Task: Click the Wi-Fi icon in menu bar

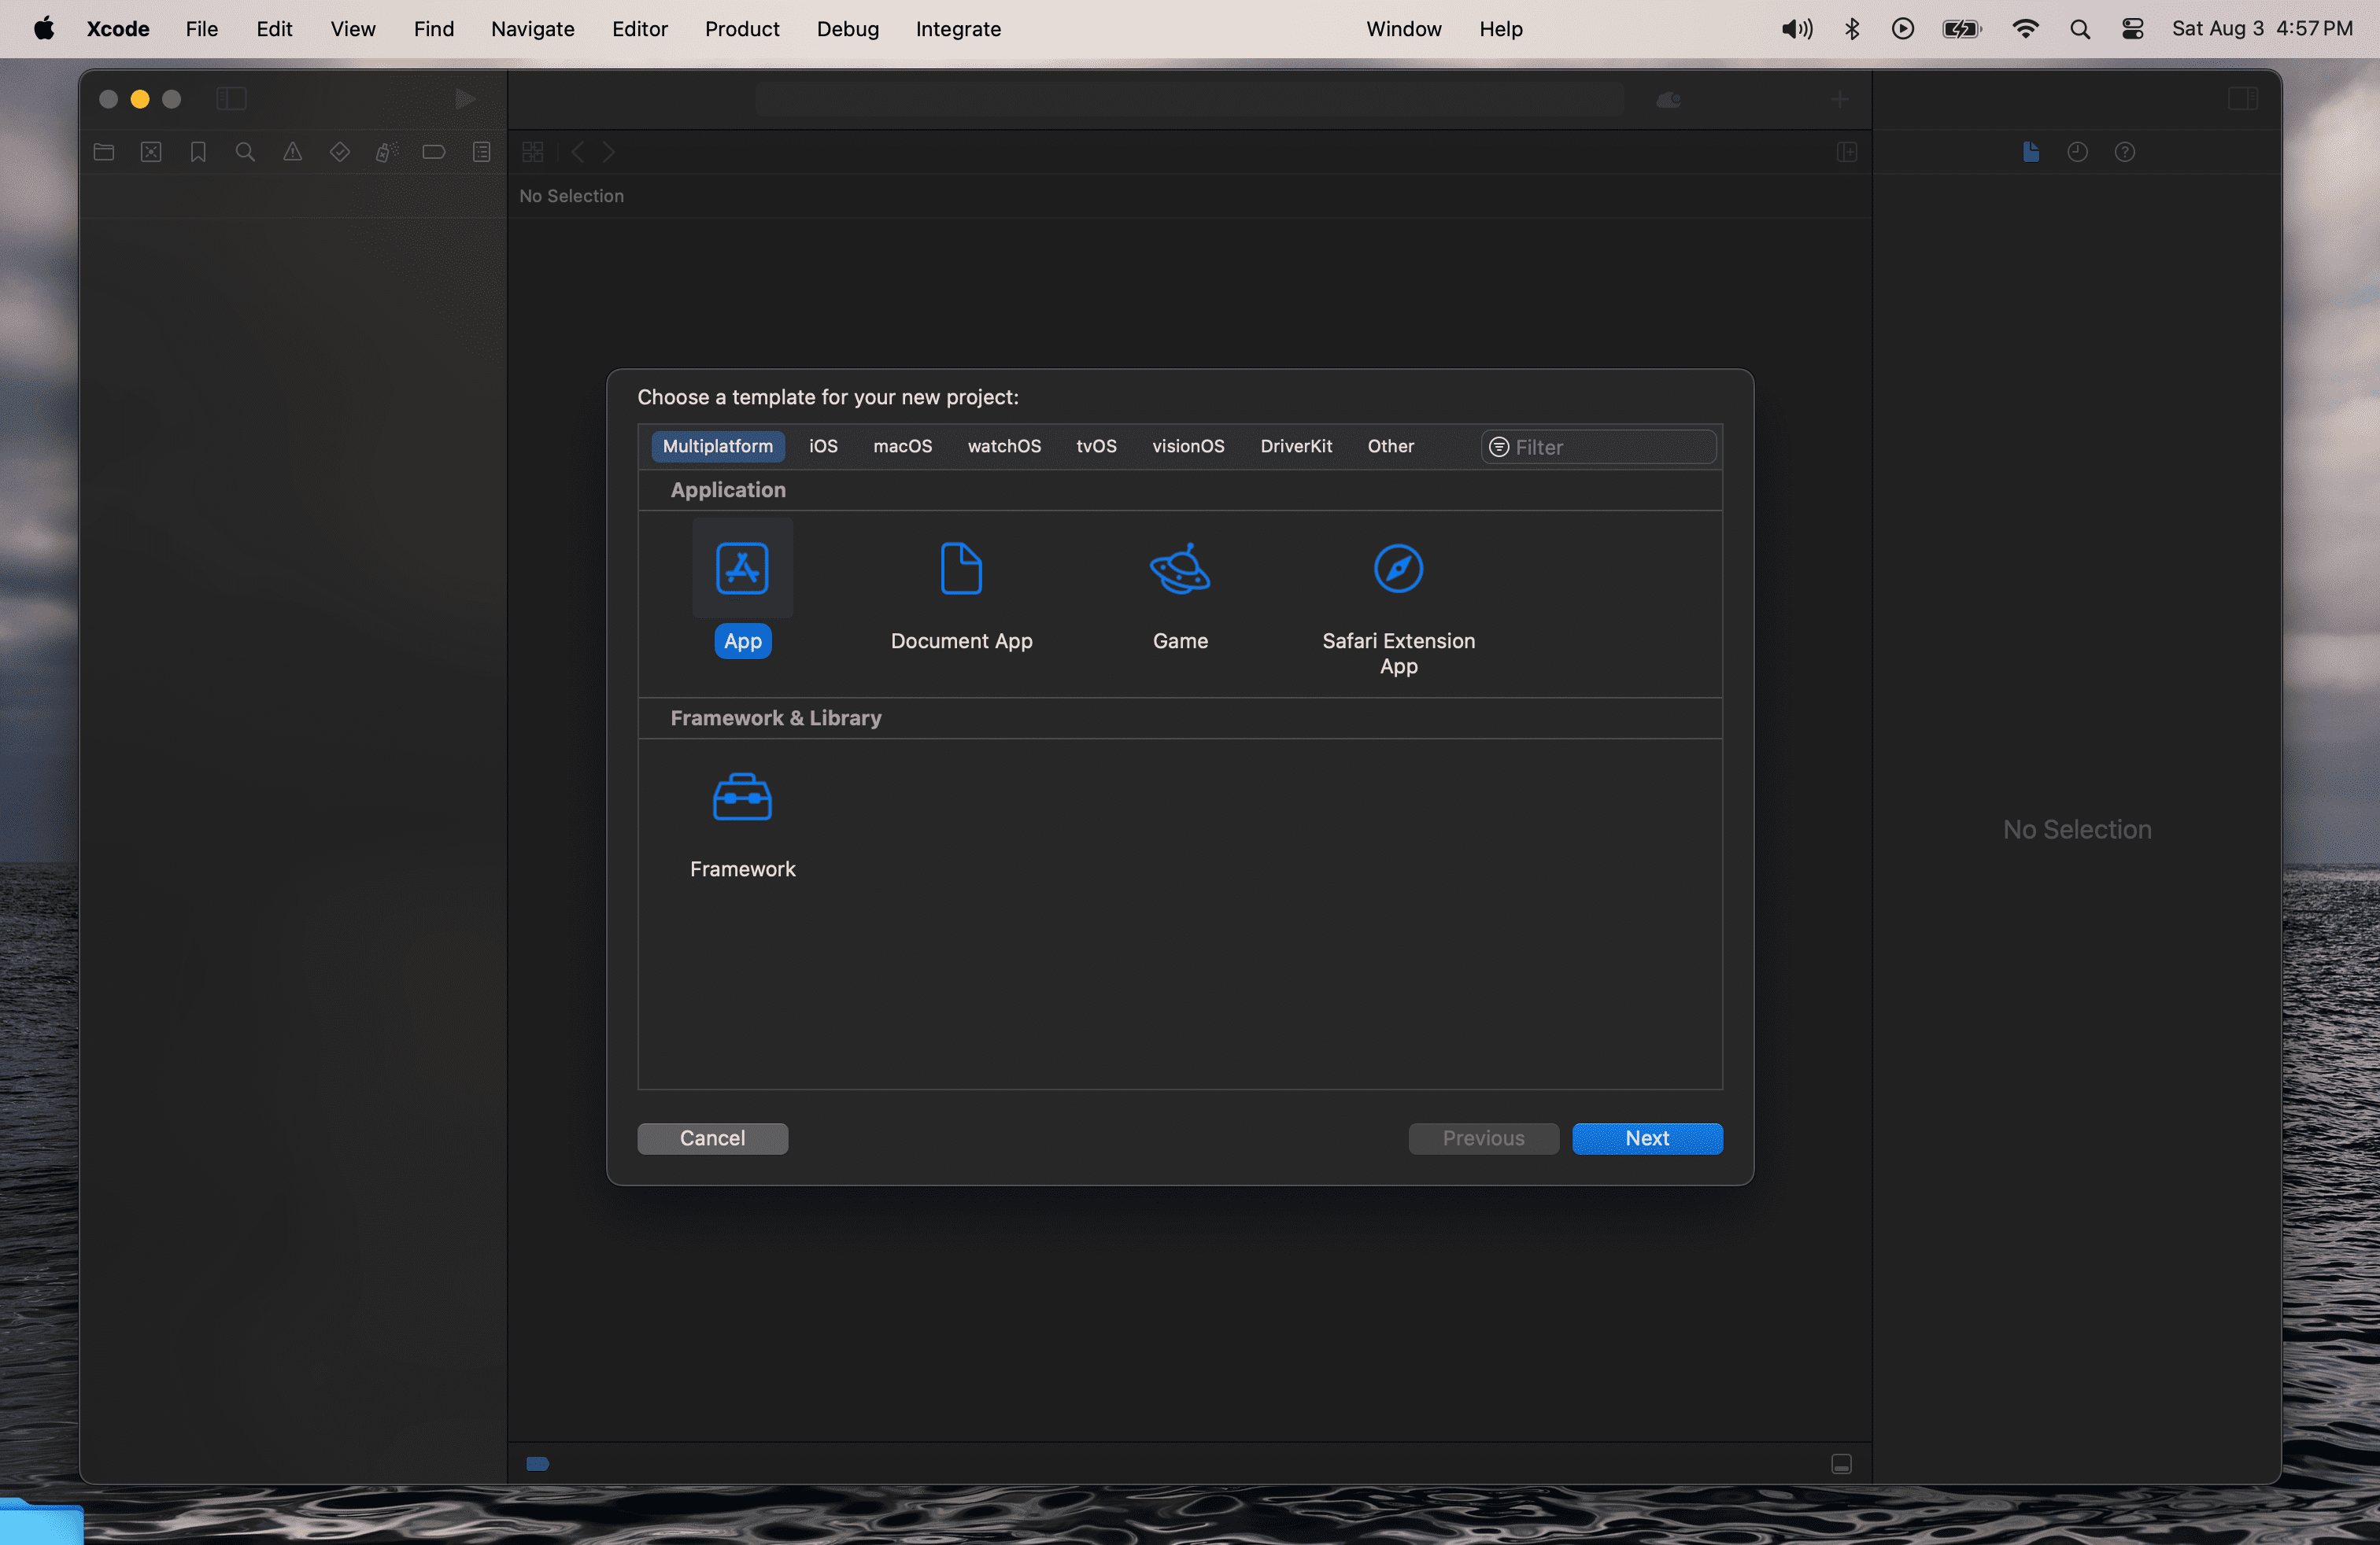Action: coord(2025,29)
